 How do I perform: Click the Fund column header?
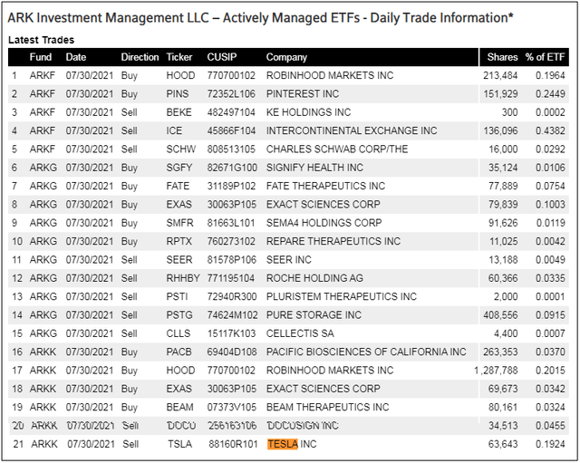(x=40, y=57)
